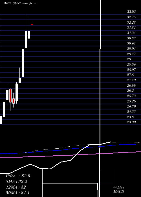
Task: Click the small red candle body near 25.26
Action: (x=14, y=101)
